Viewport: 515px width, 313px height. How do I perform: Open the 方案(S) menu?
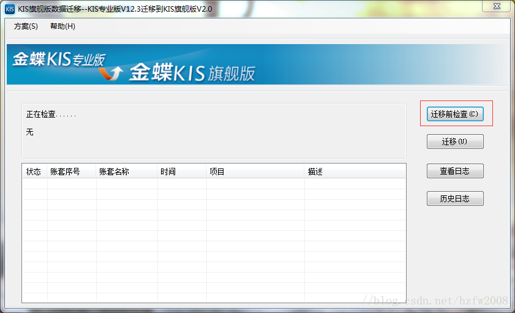(26, 26)
